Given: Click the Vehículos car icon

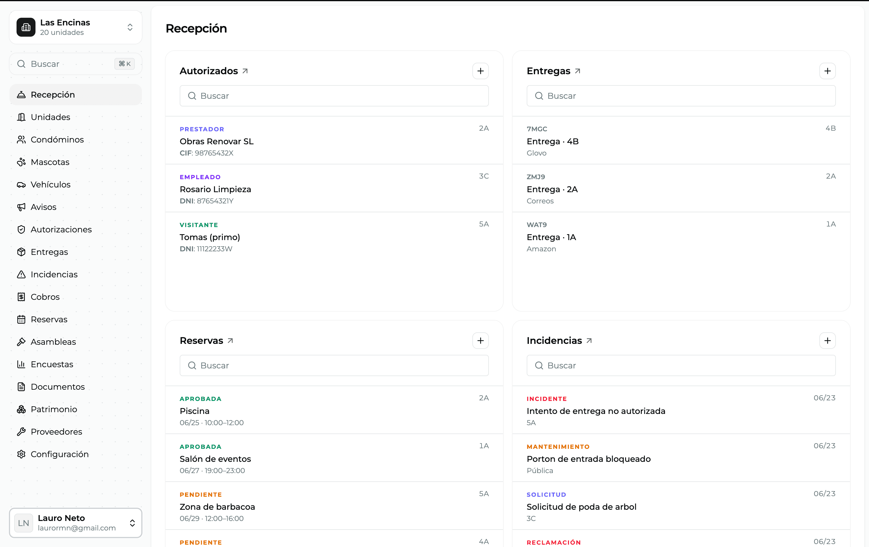Looking at the screenshot, I should [x=21, y=185].
